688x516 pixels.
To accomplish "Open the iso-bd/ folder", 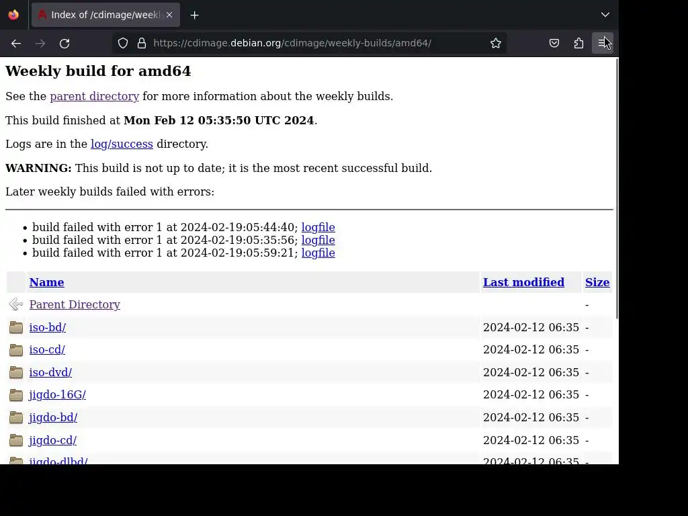I will [x=48, y=327].
